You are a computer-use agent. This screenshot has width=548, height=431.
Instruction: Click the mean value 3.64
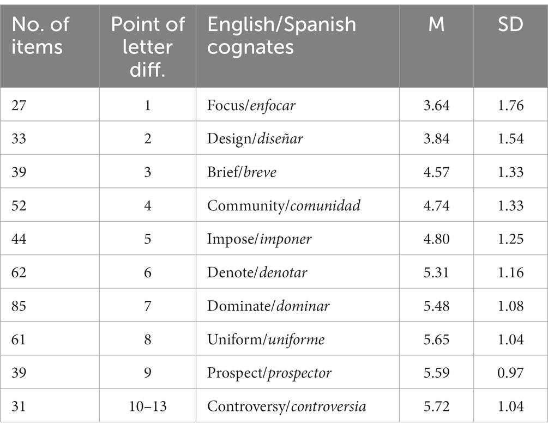[437, 105]
